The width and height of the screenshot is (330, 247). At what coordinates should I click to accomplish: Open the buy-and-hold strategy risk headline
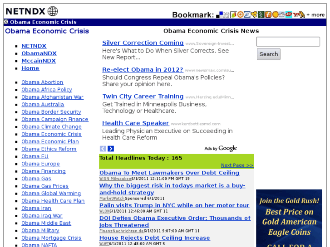click(x=172, y=189)
